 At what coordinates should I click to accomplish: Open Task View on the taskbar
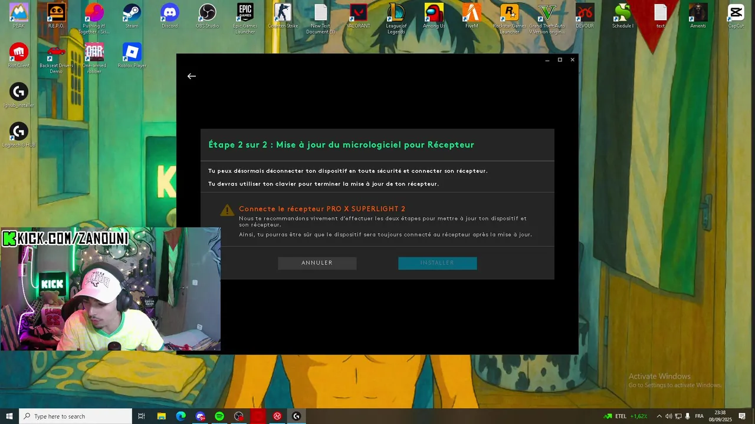[142, 416]
